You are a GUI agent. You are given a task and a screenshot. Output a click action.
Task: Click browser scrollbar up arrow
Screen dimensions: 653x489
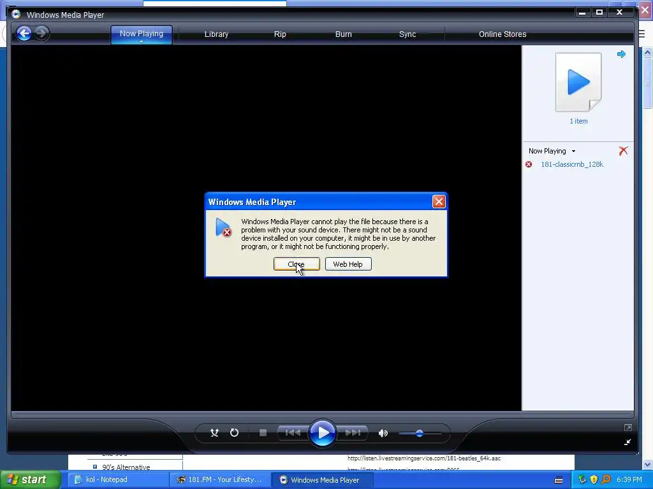click(647, 52)
